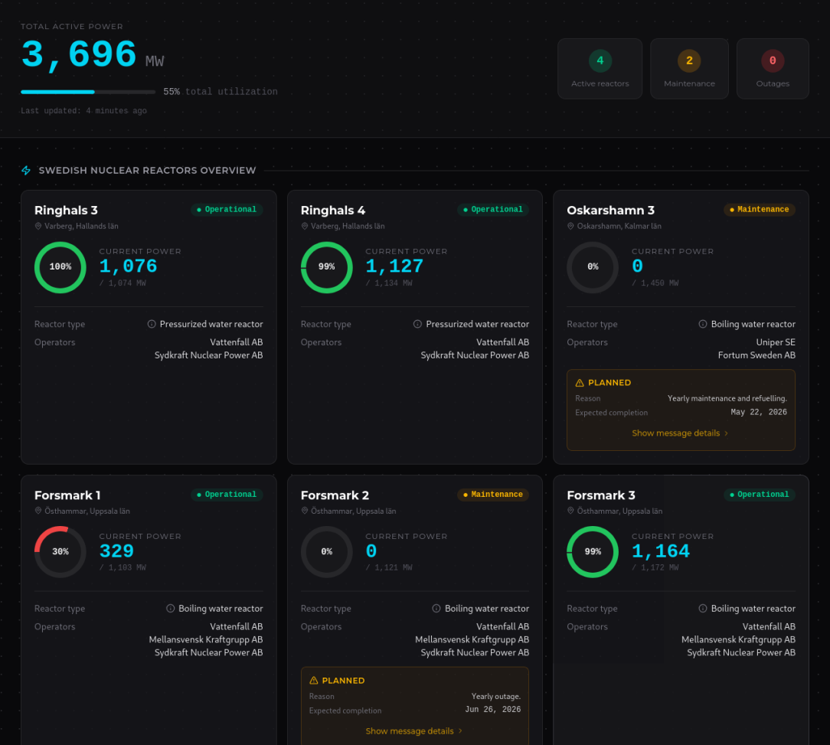Select the Forsmark 1 card title

click(67, 495)
